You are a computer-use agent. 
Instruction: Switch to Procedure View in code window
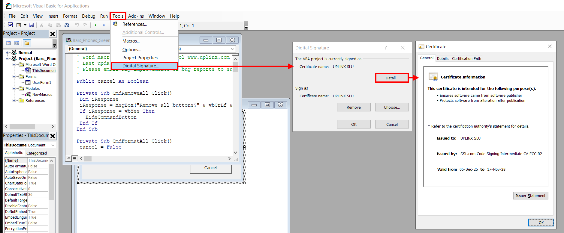(68, 158)
